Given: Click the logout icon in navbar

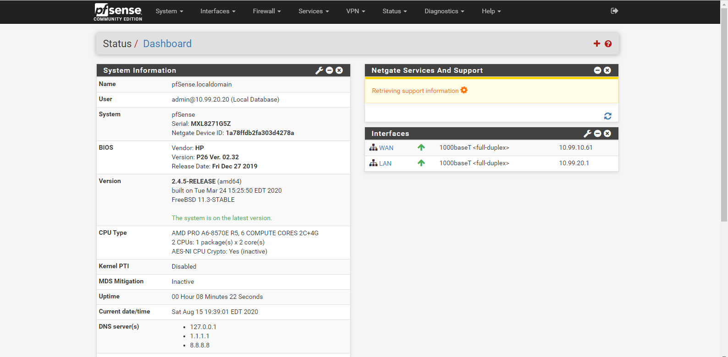Looking at the screenshot, I should point(614,11).
